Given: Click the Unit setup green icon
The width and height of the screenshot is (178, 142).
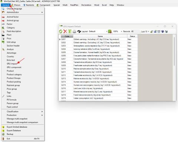Looking at the screenshot, I should coord(3,42).
